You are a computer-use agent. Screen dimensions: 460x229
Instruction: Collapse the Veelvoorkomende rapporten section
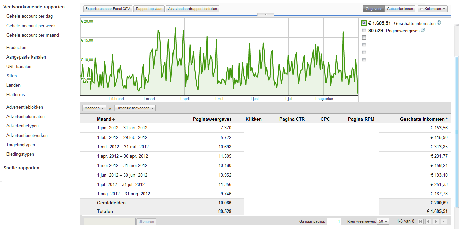point(34,7)
